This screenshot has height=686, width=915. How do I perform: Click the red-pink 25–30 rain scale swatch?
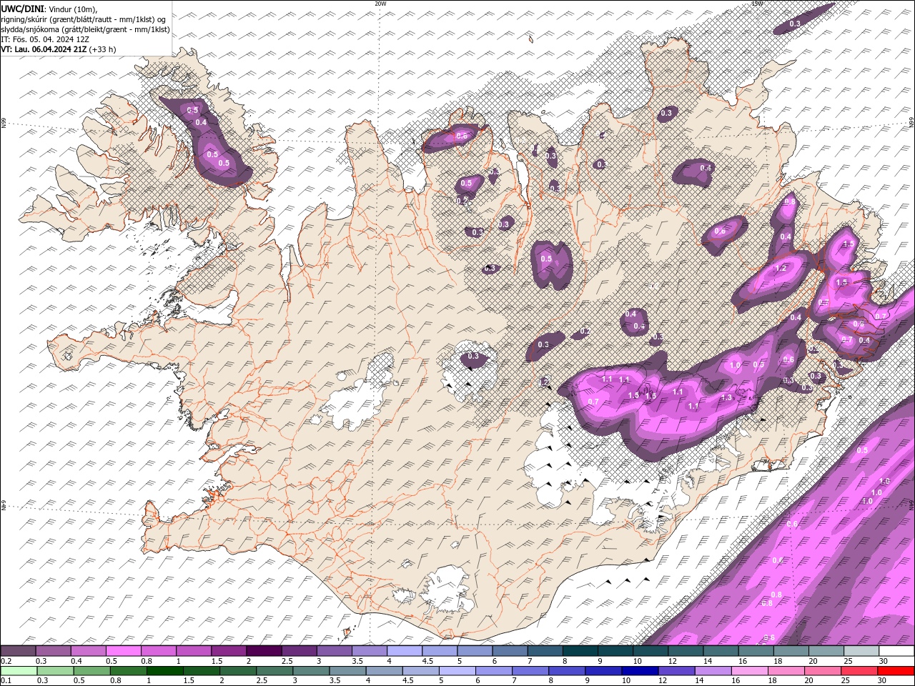click(x=859, y=671)
